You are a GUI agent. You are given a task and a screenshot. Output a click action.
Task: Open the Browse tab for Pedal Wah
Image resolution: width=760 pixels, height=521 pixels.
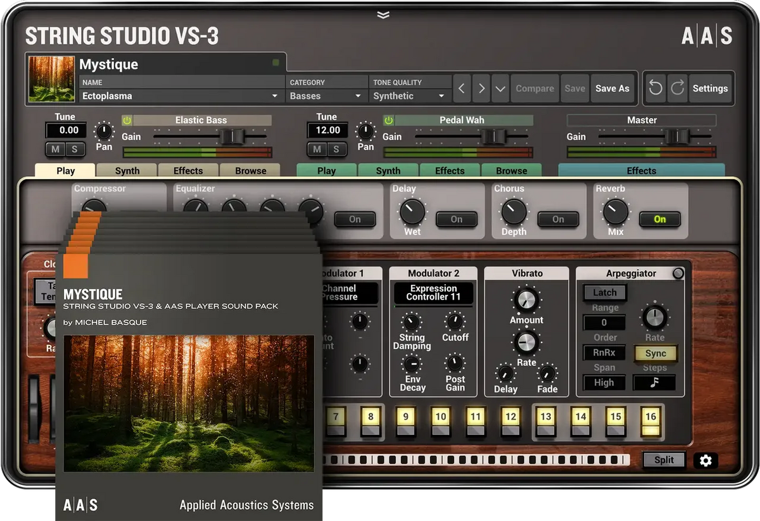[512, 170]
